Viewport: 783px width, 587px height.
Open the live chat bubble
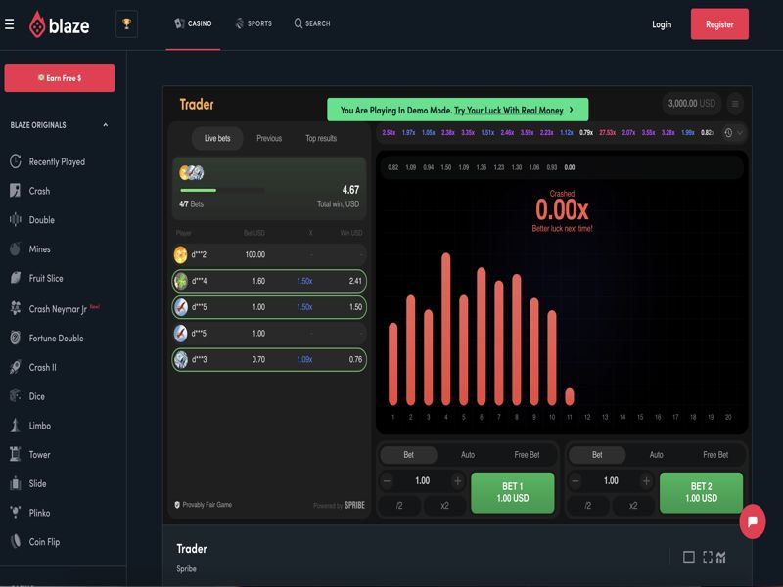(x=753, y=521)
